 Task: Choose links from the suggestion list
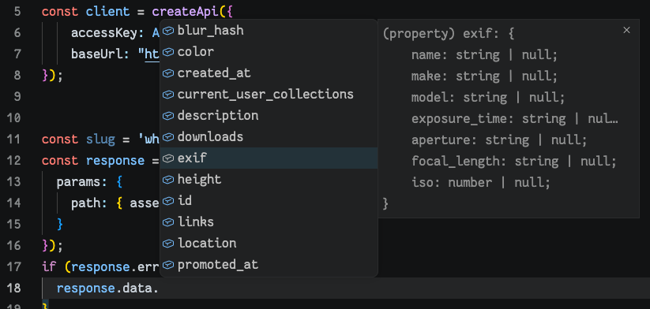pos(269,222)
